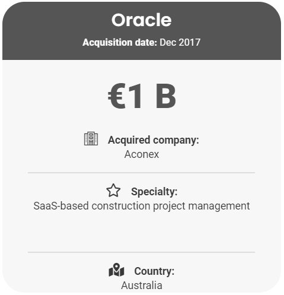284x295 pixels.
Task: Click the divider line above Country
Action: coord(141,252)
